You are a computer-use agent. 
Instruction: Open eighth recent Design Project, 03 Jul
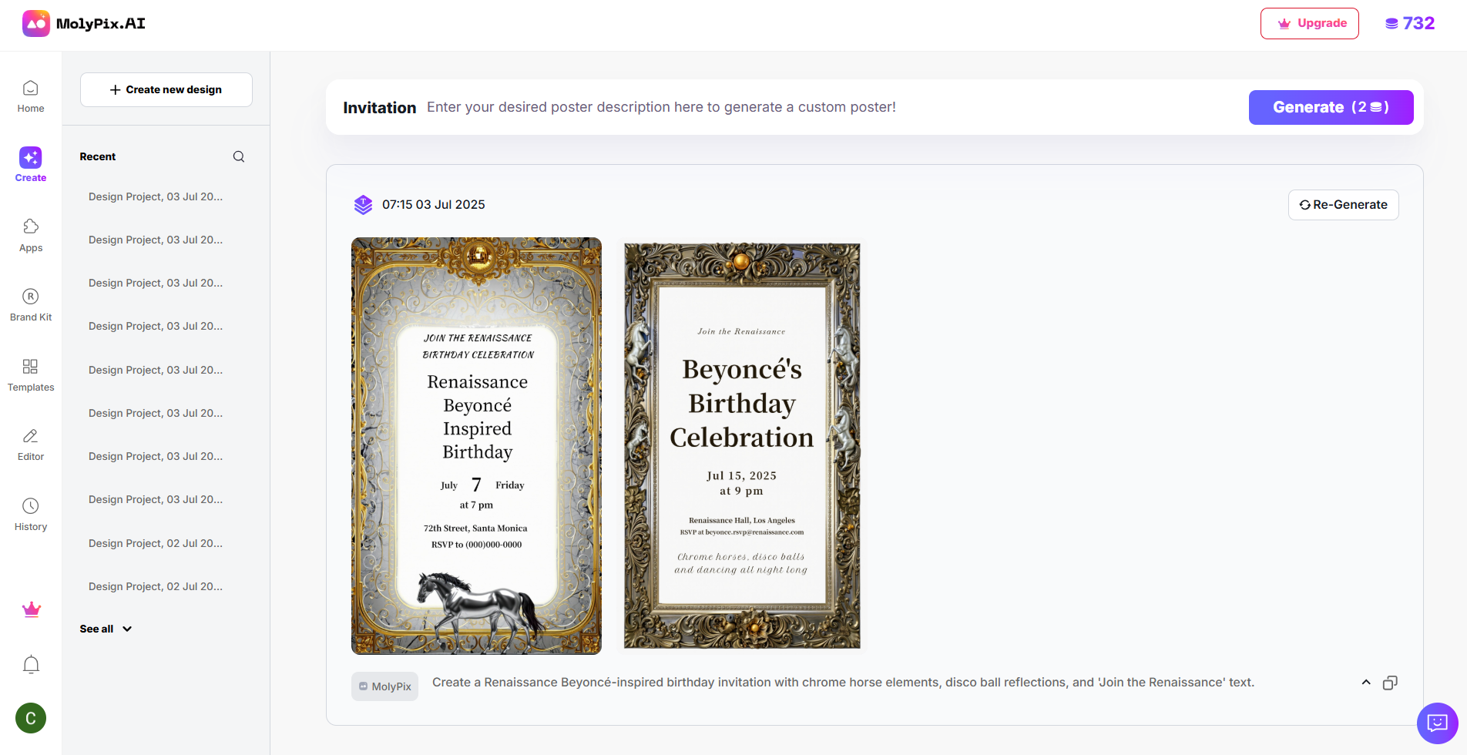[x=156, y=499]
